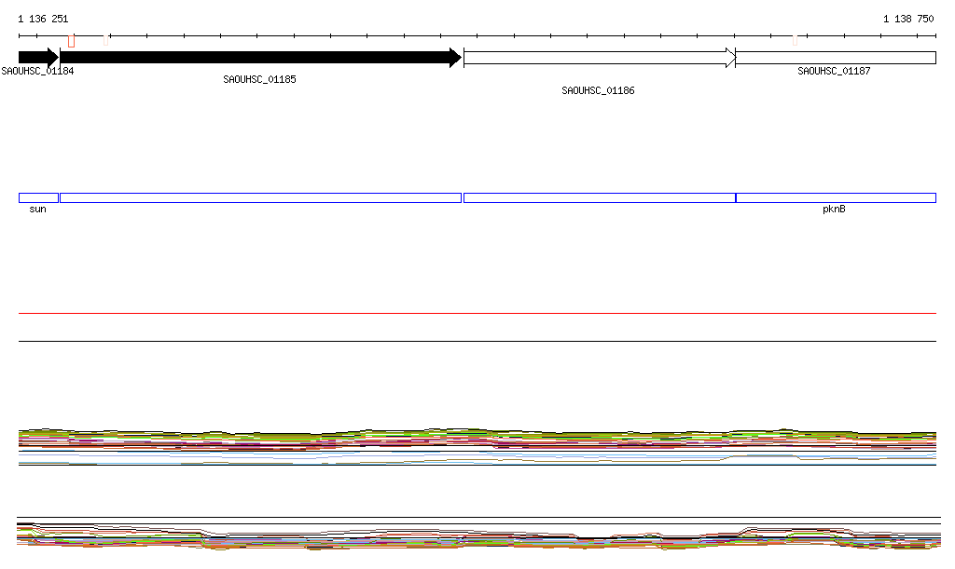Click the SAOUHSC_01185 black gene arrow
955x569 pixels.
[261, 58]
